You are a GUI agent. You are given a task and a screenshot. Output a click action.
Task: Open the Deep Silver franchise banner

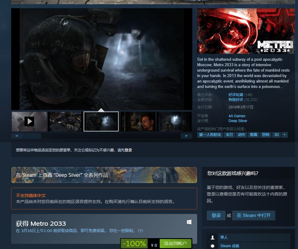coord(104,175)
